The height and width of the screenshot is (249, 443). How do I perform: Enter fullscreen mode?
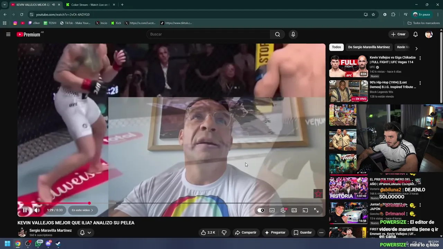[316, 210]
